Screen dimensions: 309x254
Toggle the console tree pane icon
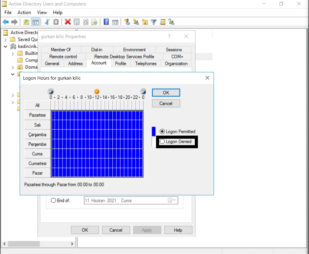(36, 22)
